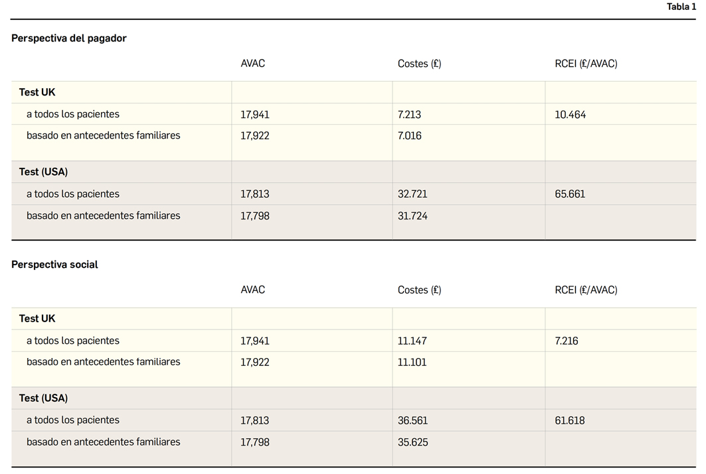Click "RCEI (£/AVAC)" header in Perspectiva del pagador table
The image size is (706, 474).
pos(586,64)
